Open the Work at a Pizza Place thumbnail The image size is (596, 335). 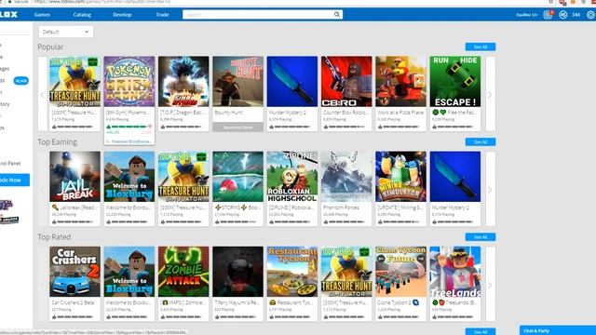400,82
